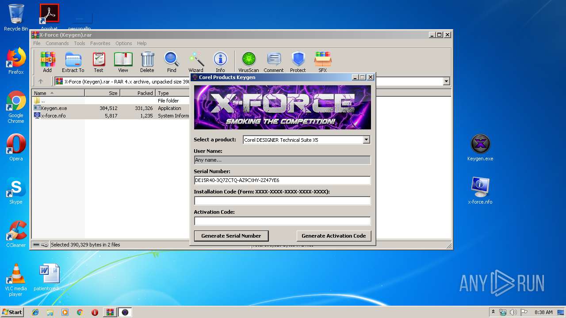Select the Google Chrome desktop shortcut
Viewport: 566px width, 318px height.
click(16, 107)
